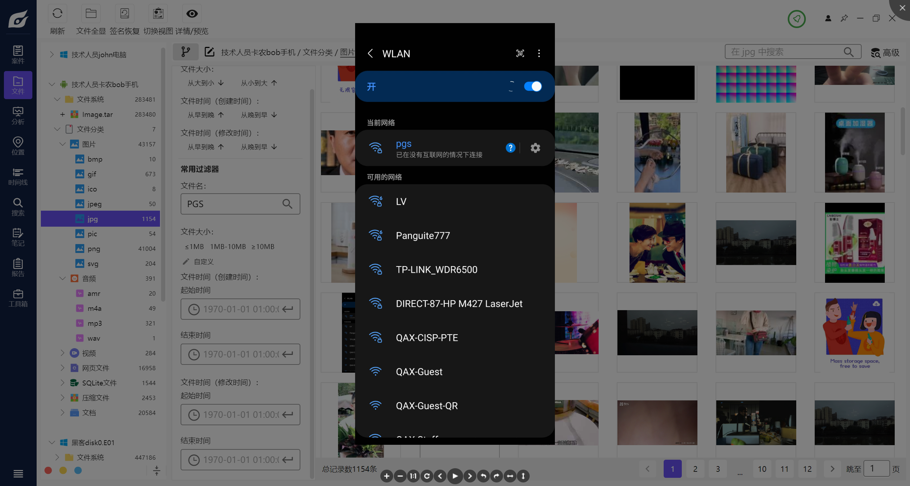
Task: Open the Signature Recovery (签名恢复) tool
Action: point(124,14)
